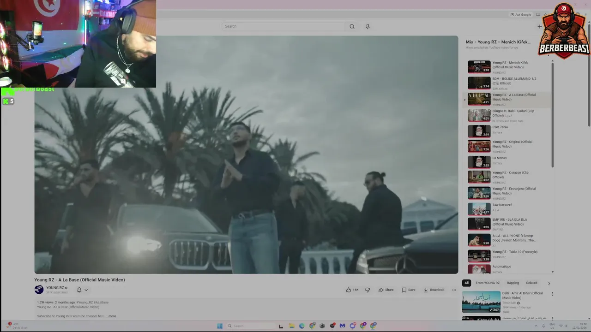Image resolution: width=591 pixels, height=332 pixels.
Task: Dislike the video with thumbs down
Action: point(368,290)
